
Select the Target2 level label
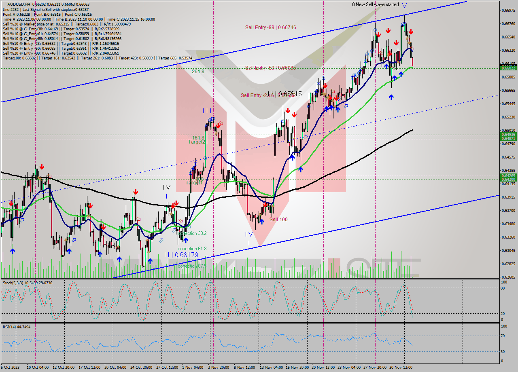coord(197,142)
